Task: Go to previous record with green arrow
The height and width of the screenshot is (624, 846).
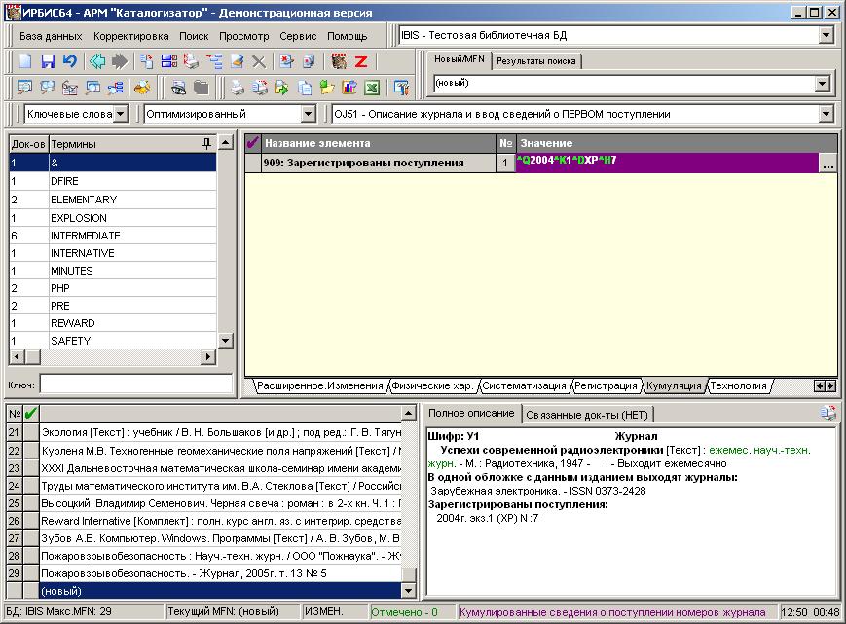Action: [x=97, y=61]
